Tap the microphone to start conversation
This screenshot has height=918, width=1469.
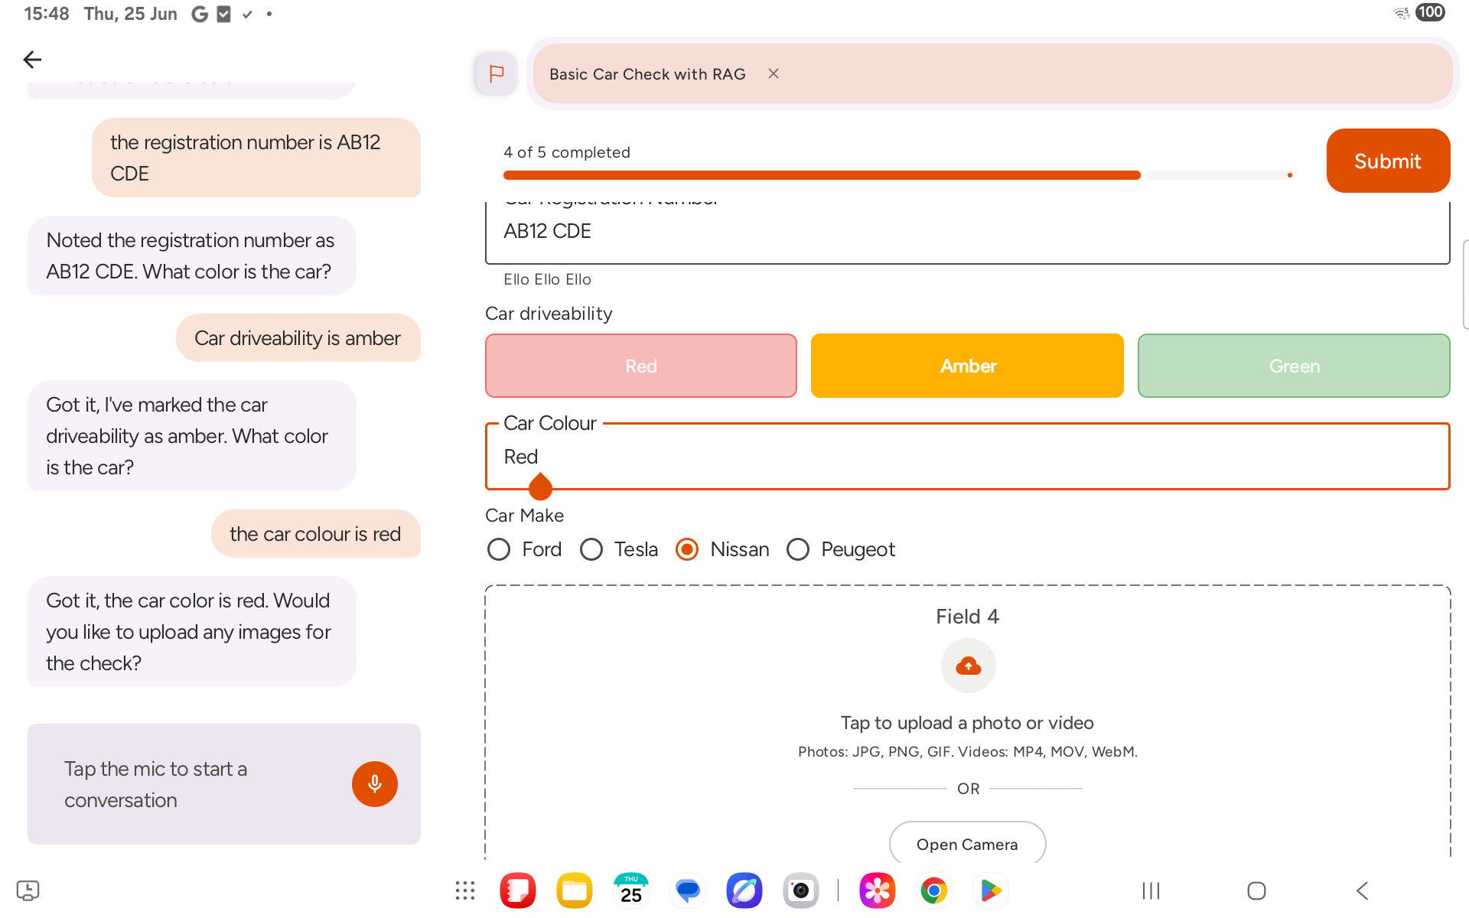375,783
